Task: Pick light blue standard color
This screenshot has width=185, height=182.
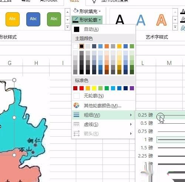Action: [x=113, y=88]
